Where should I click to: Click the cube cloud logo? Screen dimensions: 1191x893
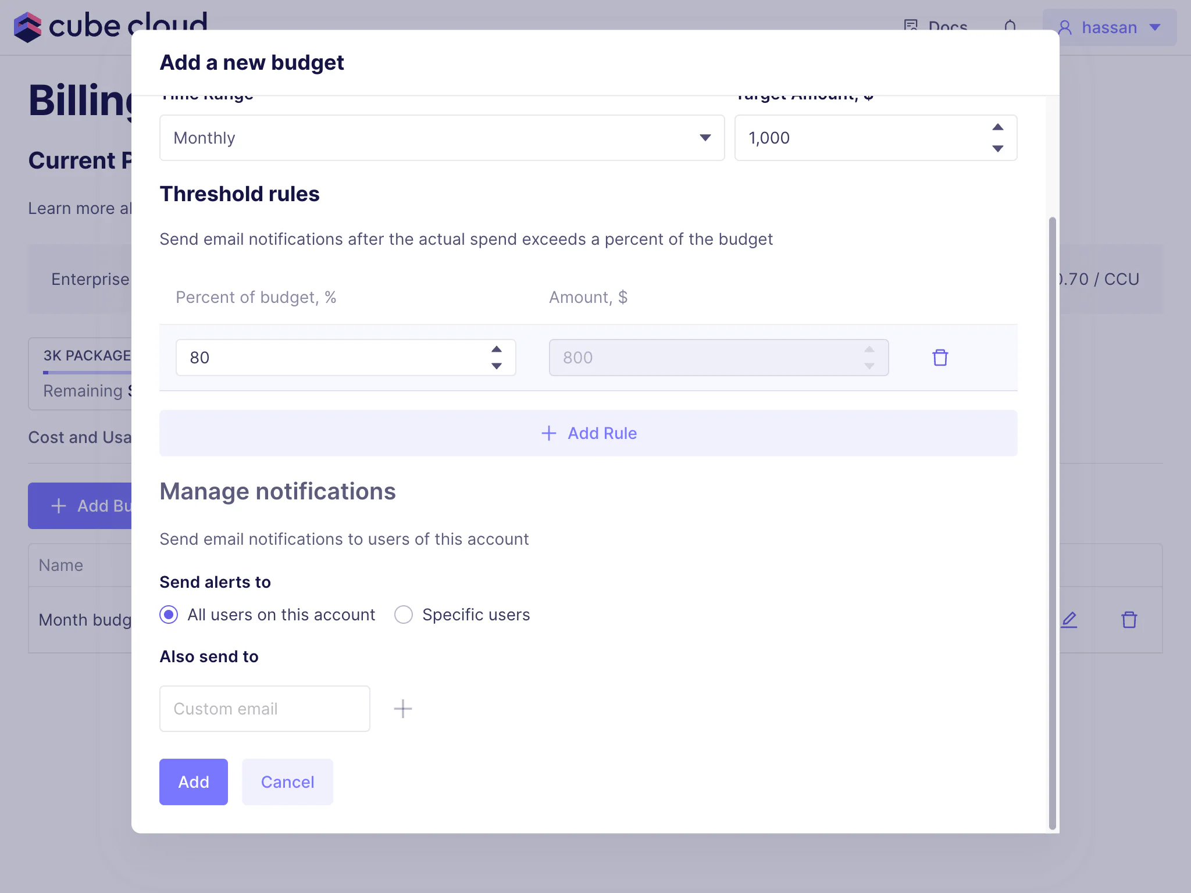110,26
